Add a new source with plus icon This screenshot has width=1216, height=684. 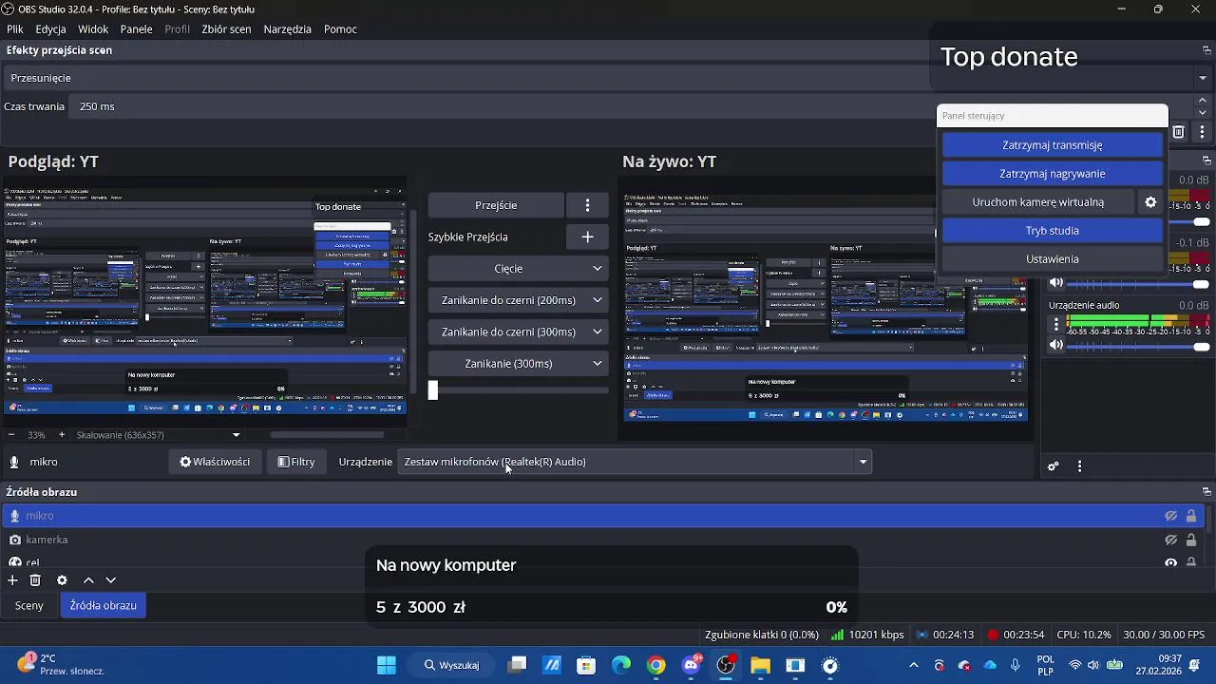click(12, 580)
